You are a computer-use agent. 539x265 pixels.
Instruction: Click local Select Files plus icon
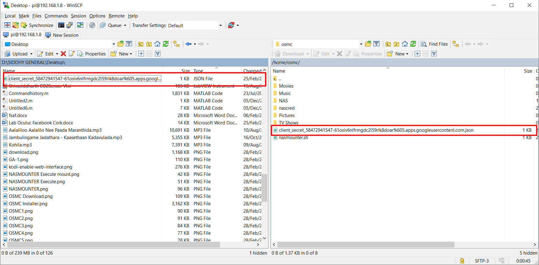coord(141,54)
